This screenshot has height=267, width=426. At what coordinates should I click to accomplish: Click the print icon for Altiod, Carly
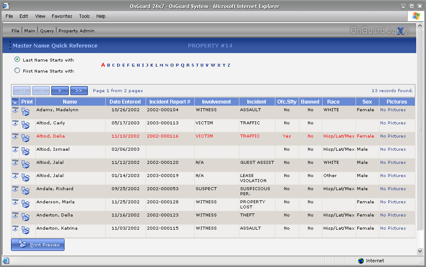click(25, 125)
